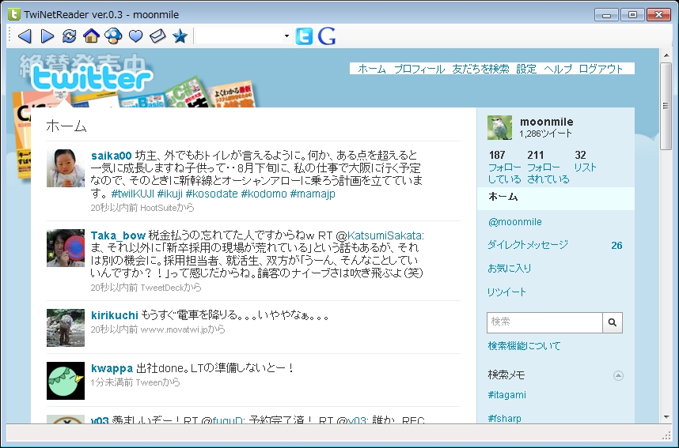Click the Back arrow toolbar icon

(x=25, y=36)
